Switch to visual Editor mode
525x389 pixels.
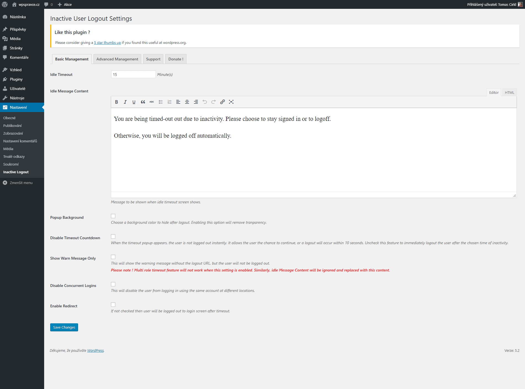(494, 92)
